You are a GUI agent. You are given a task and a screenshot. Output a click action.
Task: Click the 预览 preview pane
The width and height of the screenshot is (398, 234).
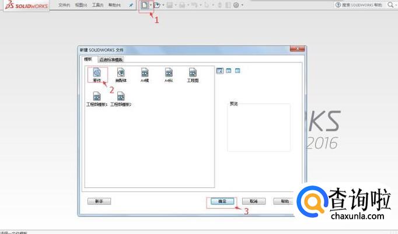(259, 127)
